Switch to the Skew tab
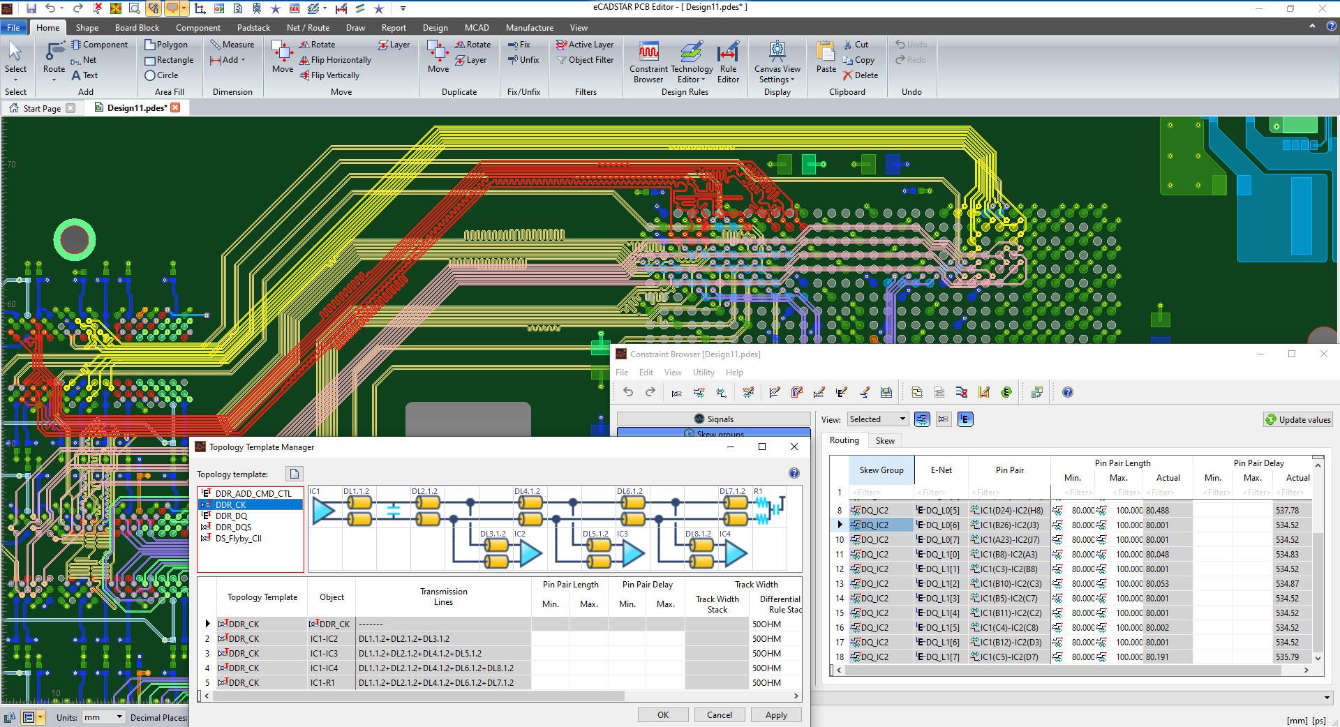 click(885, 441)
